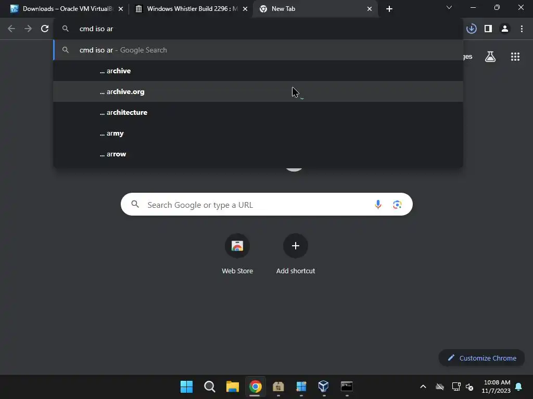Viewport: 533px width, 399px height.
Task: Click the muted volume tray icon
Action: pyautogui.click(x=470, y=387)
